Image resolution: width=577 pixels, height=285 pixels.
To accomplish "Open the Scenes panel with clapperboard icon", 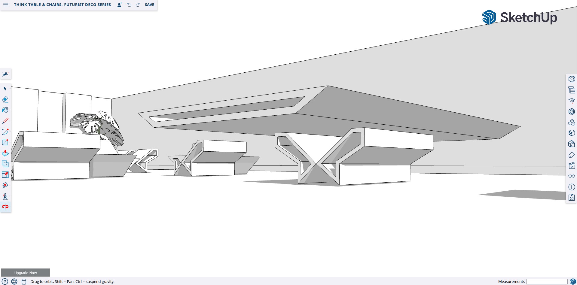I will tap(572, 165).
